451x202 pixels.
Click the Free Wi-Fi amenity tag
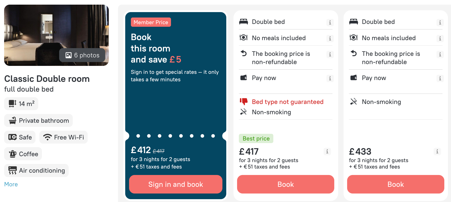[x=64, y=137]
